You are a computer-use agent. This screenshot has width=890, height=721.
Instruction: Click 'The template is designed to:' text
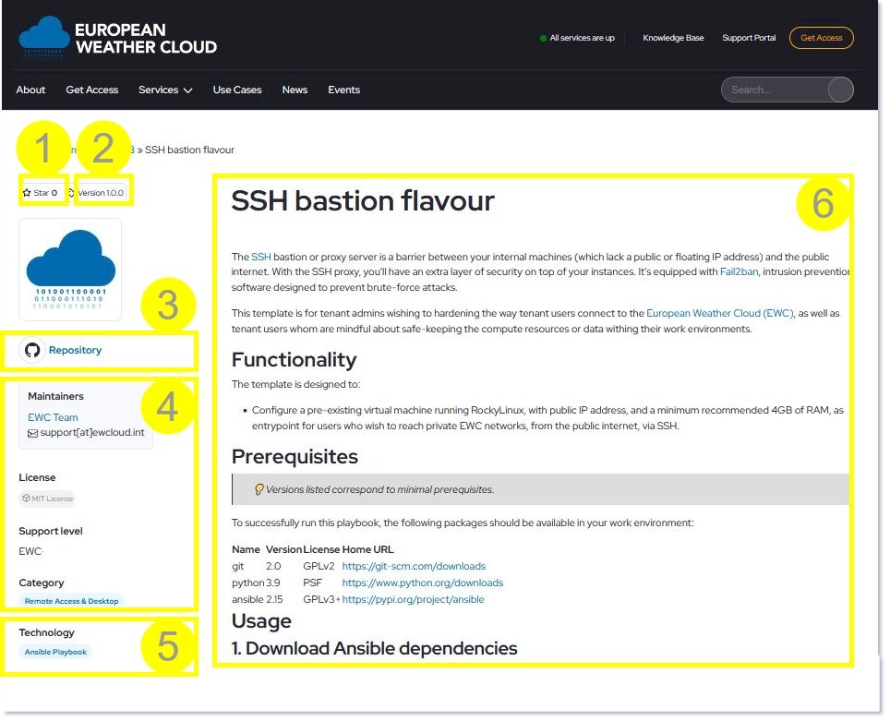[295, 384]
